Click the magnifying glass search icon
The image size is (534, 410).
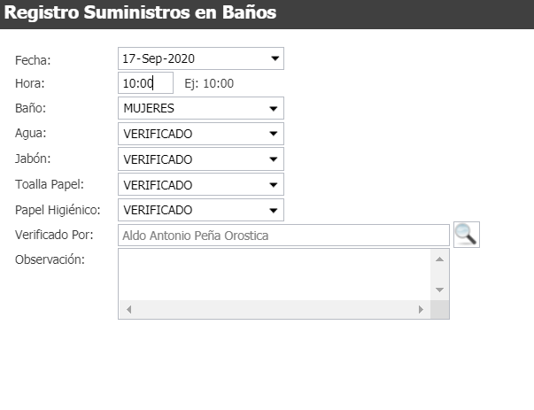point(467,235)
